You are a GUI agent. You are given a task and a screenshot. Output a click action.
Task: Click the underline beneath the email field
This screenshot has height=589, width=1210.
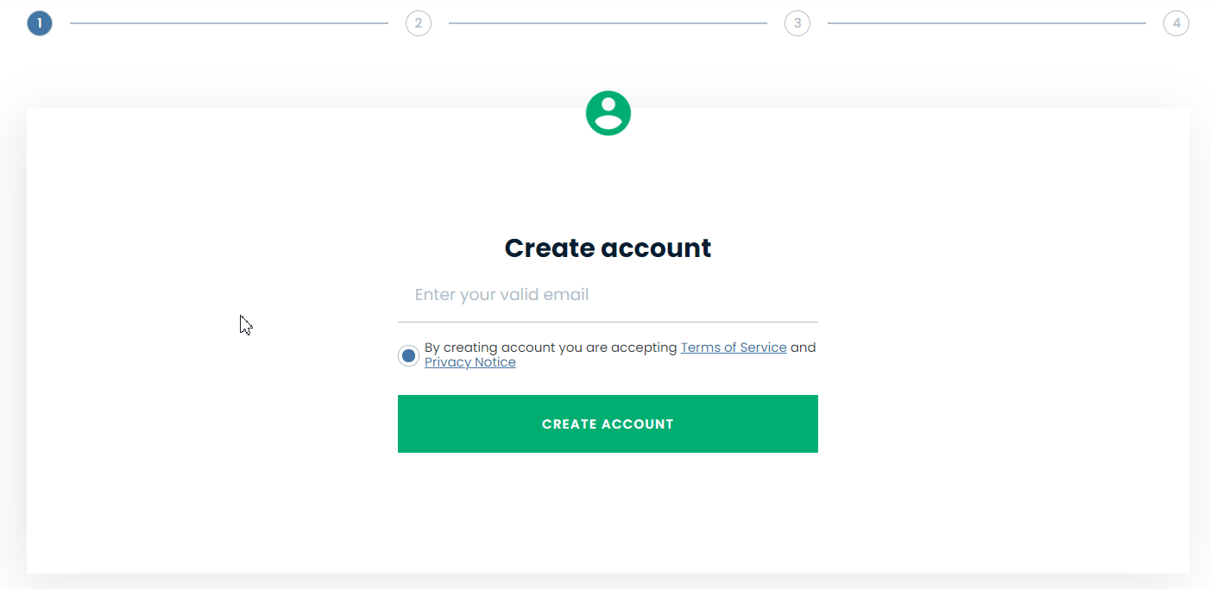pyautogui.click(x=608, y=322)
